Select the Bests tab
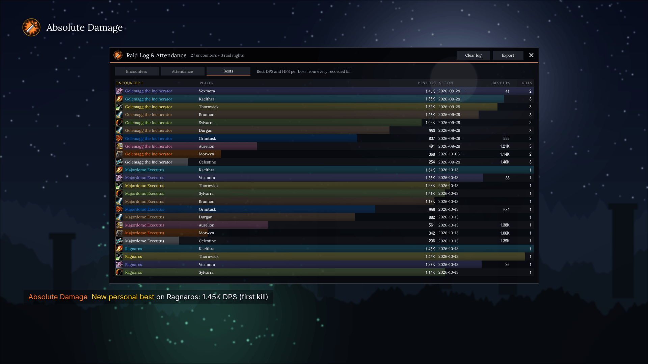Screen dimensions: 648x364 [x=228, y=71]
